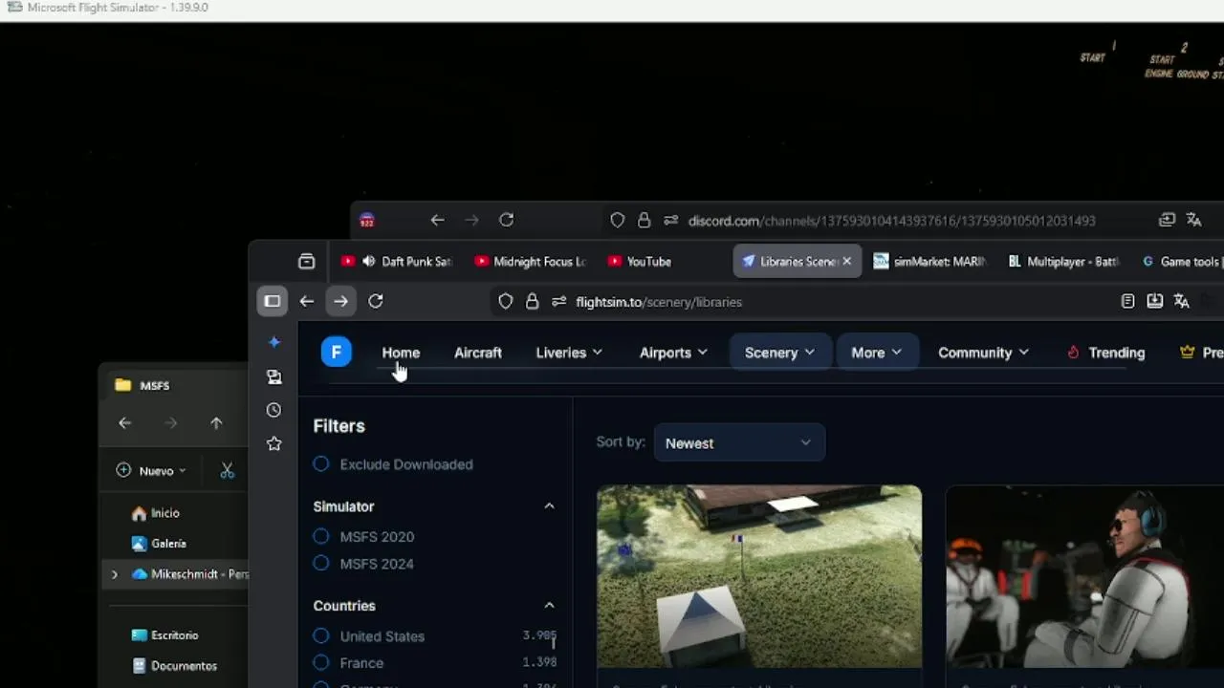Image resolution: width=1224 pixels, height=688 pixels.
Task: Go back in the flightsim.to browser window
Action: [306, 301]
